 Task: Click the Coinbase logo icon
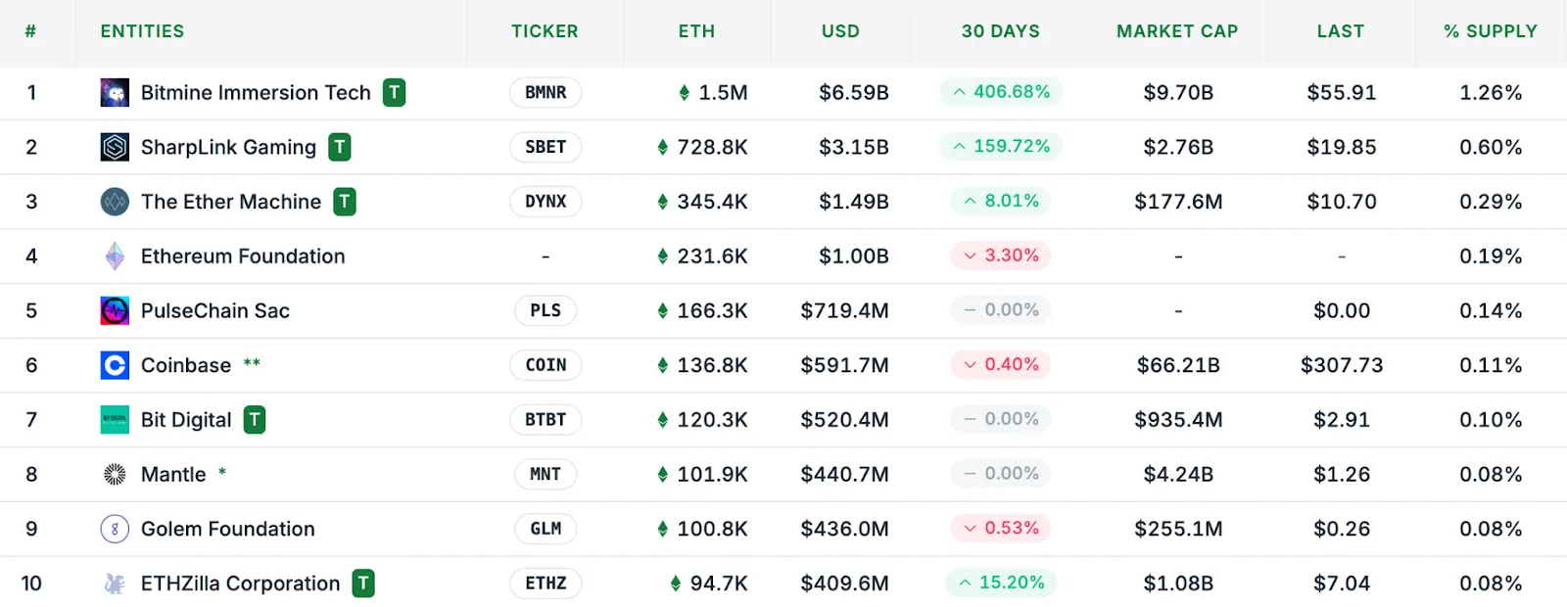114,365
